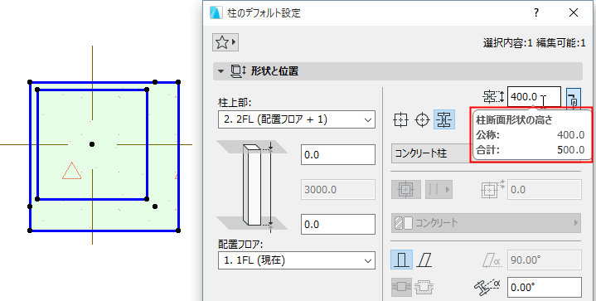Open the 柱上部 floor dropdown
Screen dimensions: 596x301
297,119
